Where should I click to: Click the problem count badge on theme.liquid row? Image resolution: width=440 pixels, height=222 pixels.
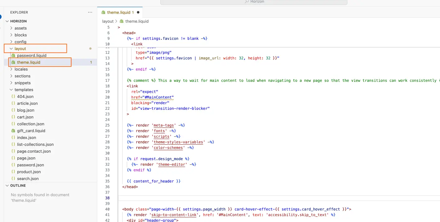click(x=91, y=62)
